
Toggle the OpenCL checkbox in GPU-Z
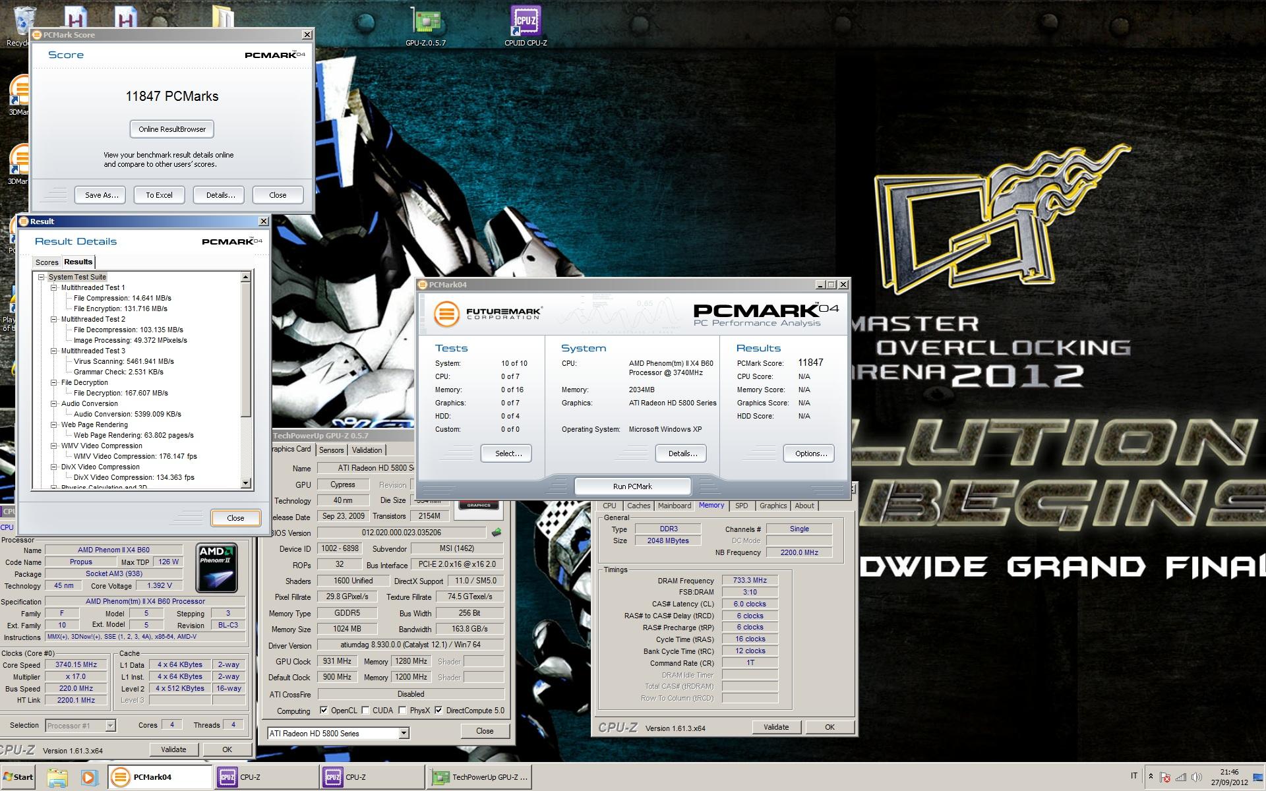pos(324,711)
